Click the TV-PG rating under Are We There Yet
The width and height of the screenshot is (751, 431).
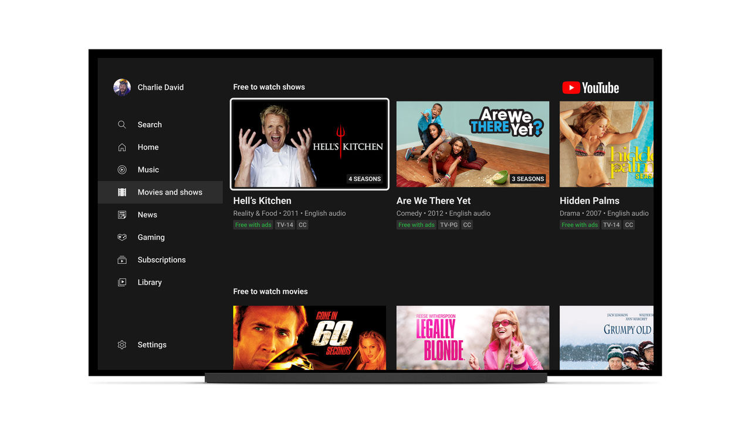pos(449,225)
